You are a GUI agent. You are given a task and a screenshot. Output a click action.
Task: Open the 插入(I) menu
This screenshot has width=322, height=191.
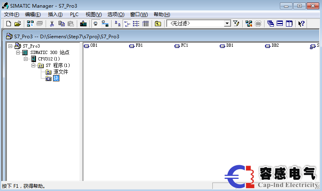tap(55, 15)
